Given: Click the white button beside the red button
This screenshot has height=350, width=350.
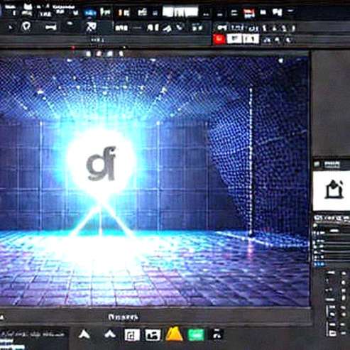Looking at the screenshot, I should click(234, 39).
